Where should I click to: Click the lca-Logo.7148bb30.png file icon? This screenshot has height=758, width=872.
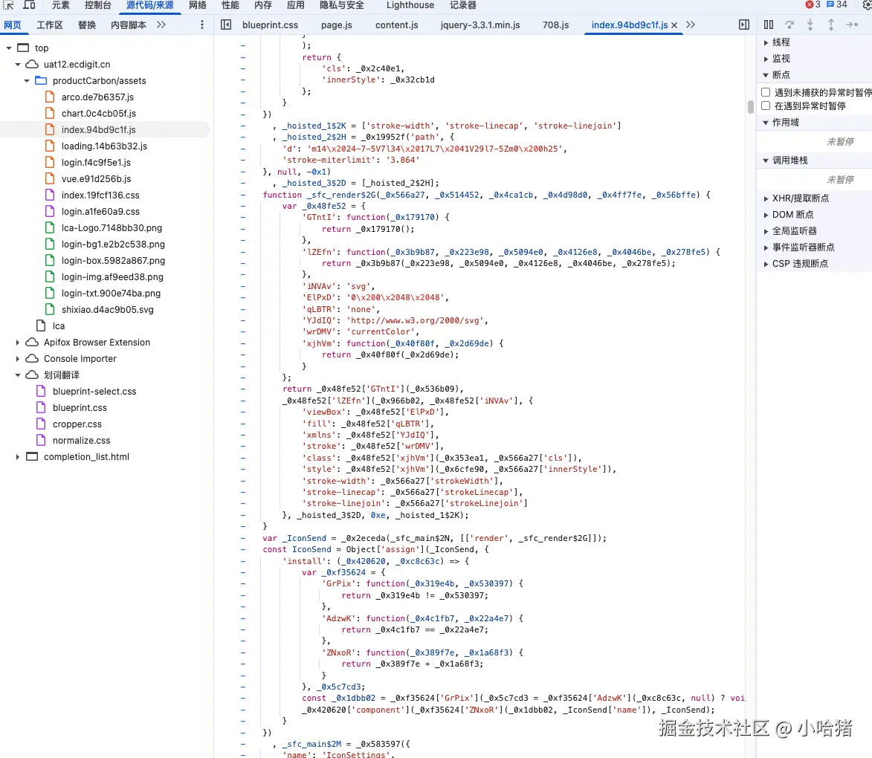coord(50,228)
